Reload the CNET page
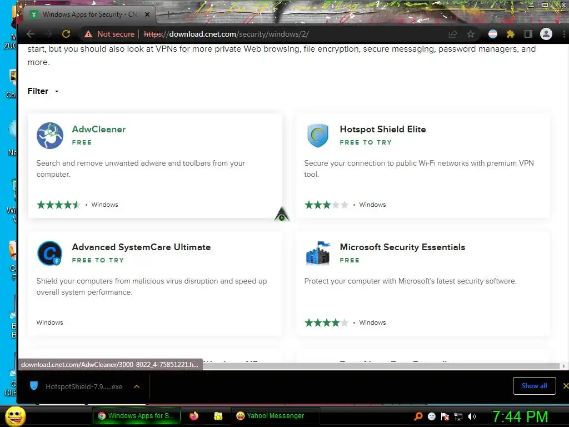Viewport: 569px width, 427px height. pos(66,34)
